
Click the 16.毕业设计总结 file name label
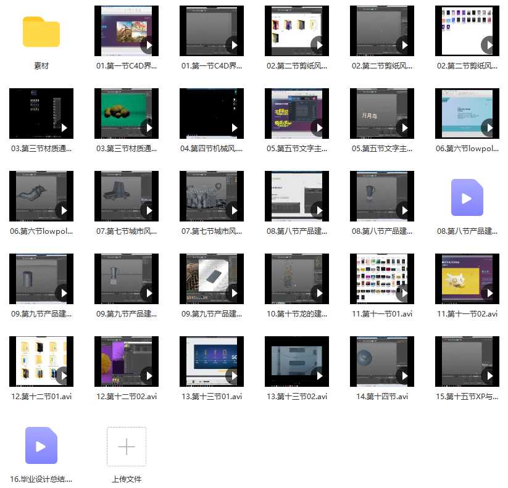(41, 479)
